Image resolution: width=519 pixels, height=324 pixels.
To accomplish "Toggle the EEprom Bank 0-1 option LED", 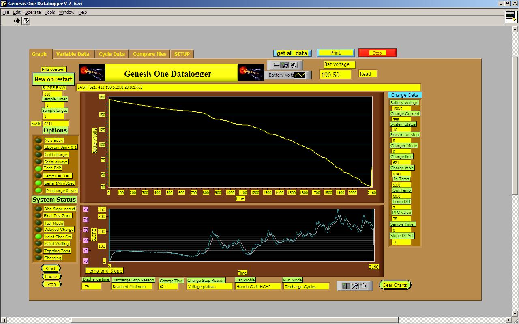I will coord(39,147).
